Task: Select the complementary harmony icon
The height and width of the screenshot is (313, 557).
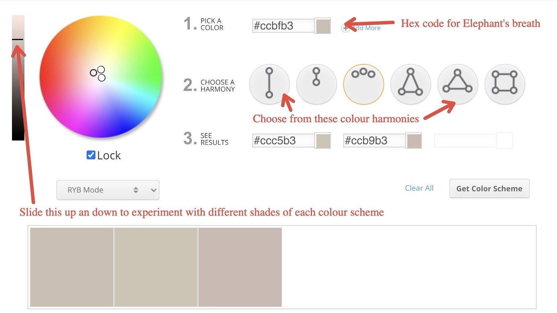Action: click(269, 84)
